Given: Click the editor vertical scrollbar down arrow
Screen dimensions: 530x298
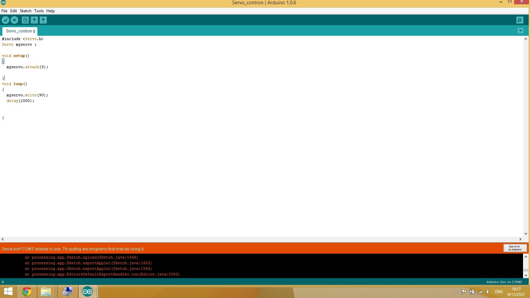Looking at the screenshot, I should [x=526, y=234].
